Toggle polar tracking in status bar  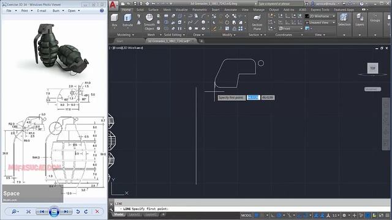(x=279, y=215)
